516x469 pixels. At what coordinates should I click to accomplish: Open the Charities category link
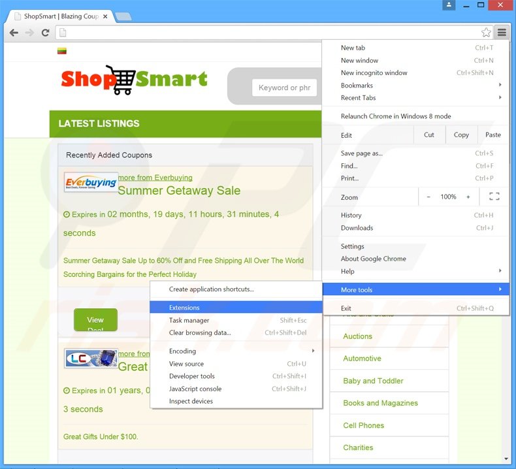[x=358, y=447]
